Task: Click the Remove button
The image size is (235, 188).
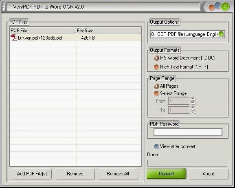Action: [x=75, y=174]
